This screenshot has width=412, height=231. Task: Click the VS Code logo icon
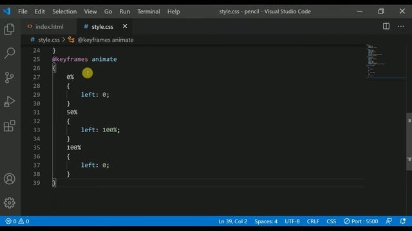tap(6, 12)
